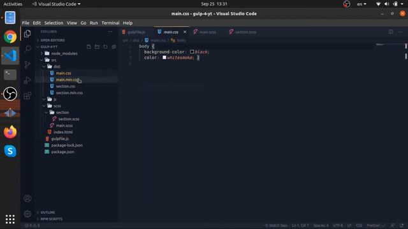Split the editor to the right
Screen dimensions: 408x229
pyautogui.click(x=391, y=32)
